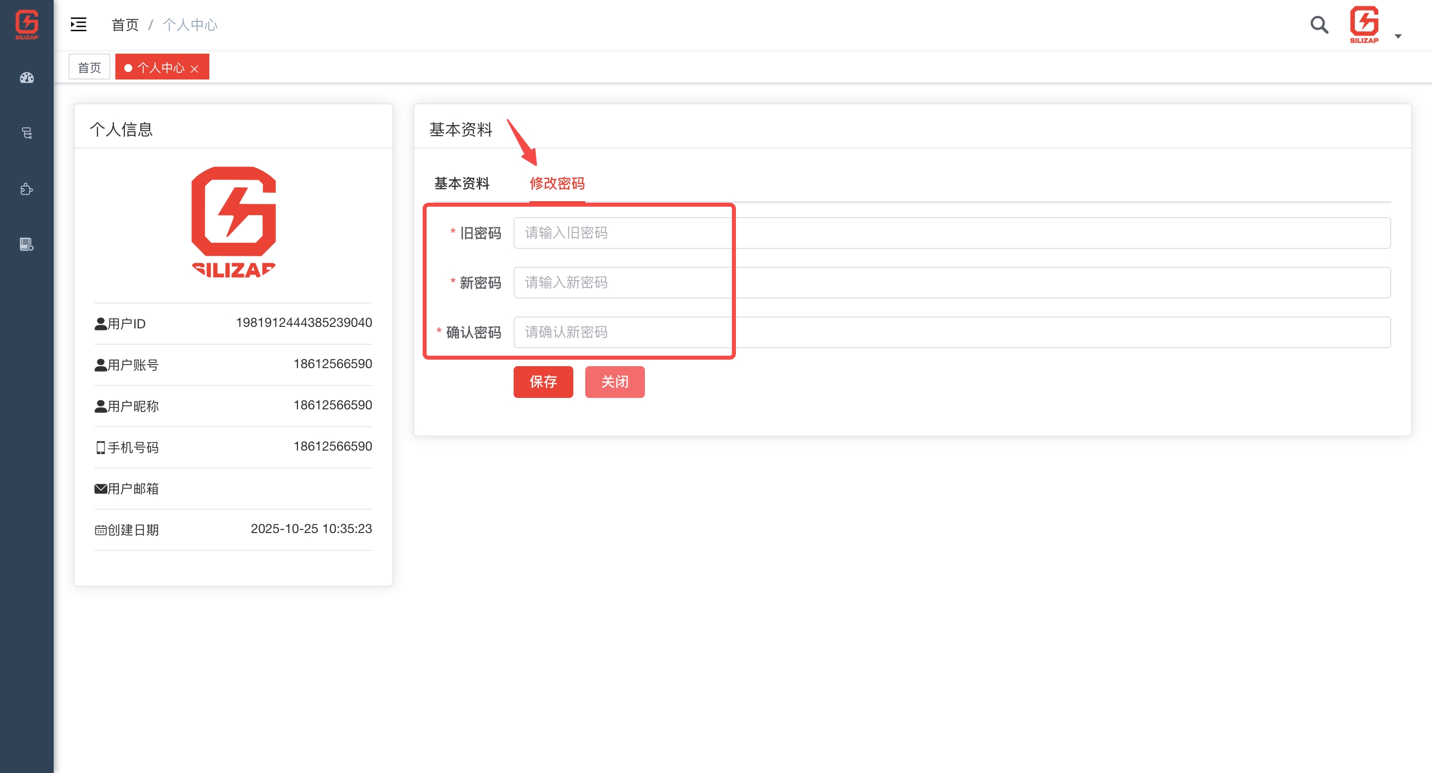Screen dimensions: 1432x773
Task: Click the search magnifier icon
Action: point(1319,24)
